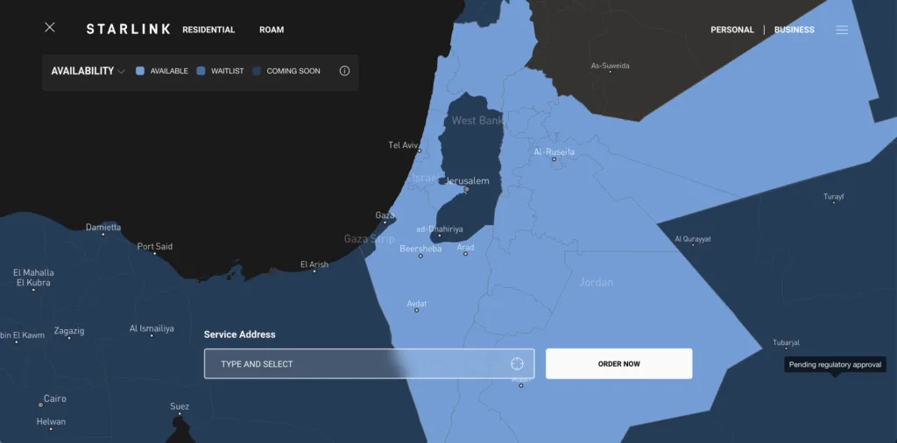Click the Gaza city label
The width and height of the screenshot is (897, 443).
pyautogui.click(x=385, y=214)
